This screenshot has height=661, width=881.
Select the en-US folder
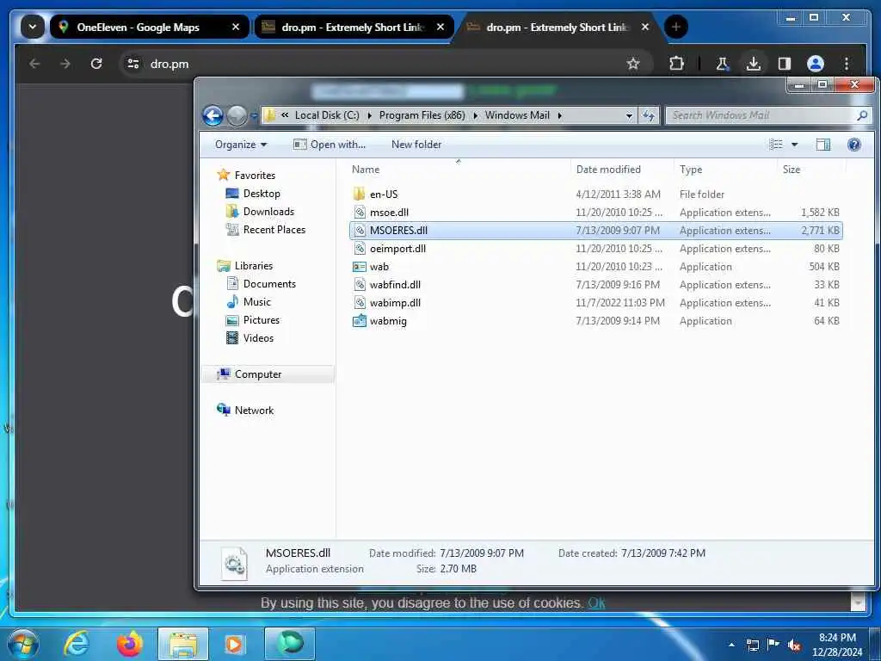point(595,195)
